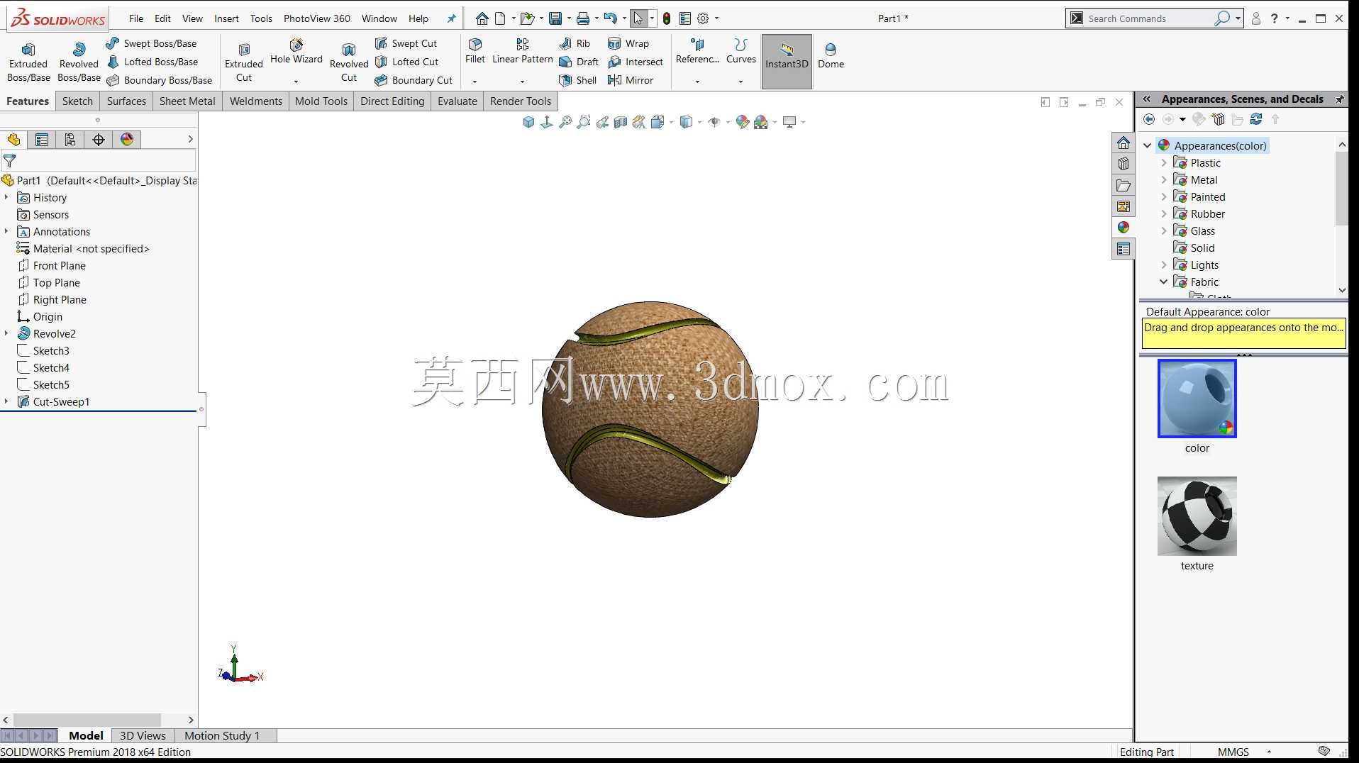This screenshot has height=763, width=1359.
Task: Click the Refresh icon in Appearances pane
Action: [x=1256, y=119]
